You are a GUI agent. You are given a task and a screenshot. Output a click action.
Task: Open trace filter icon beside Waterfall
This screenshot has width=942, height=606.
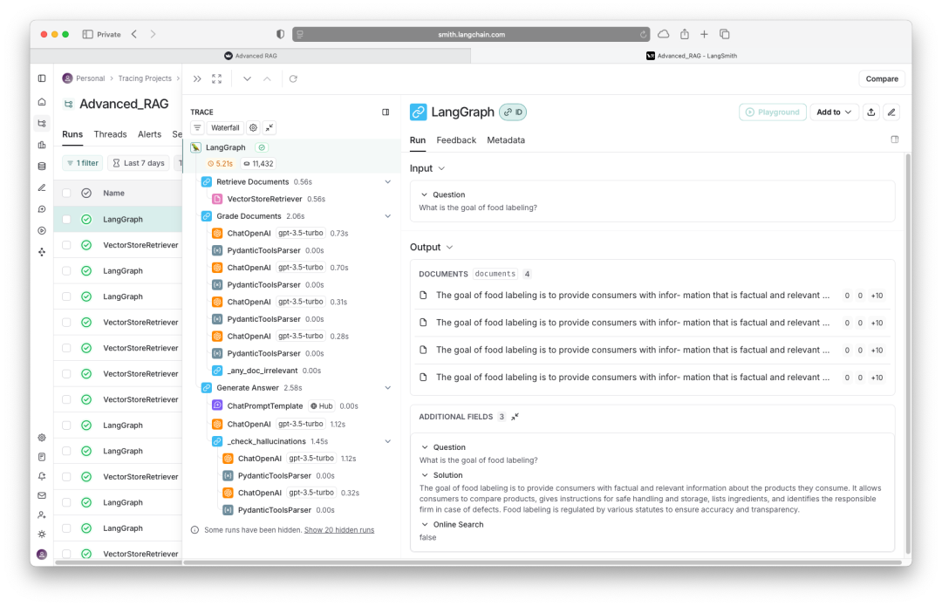[197, 127]
